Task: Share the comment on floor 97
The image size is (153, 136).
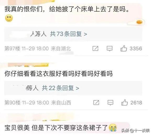Action: (x=95, y=48)
